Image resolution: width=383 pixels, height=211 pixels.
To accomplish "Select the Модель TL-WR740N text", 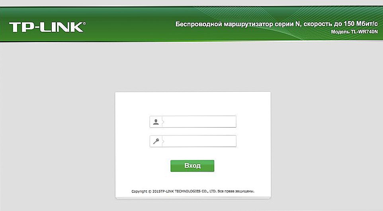I will coord(354,32).
